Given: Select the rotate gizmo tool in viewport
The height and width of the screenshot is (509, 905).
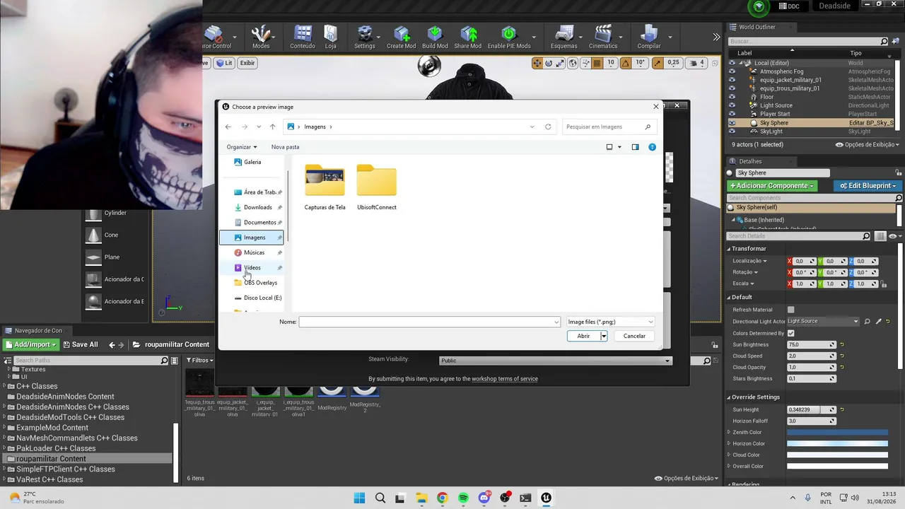Looking at the screenshot, I should click(x=549, y=63).
